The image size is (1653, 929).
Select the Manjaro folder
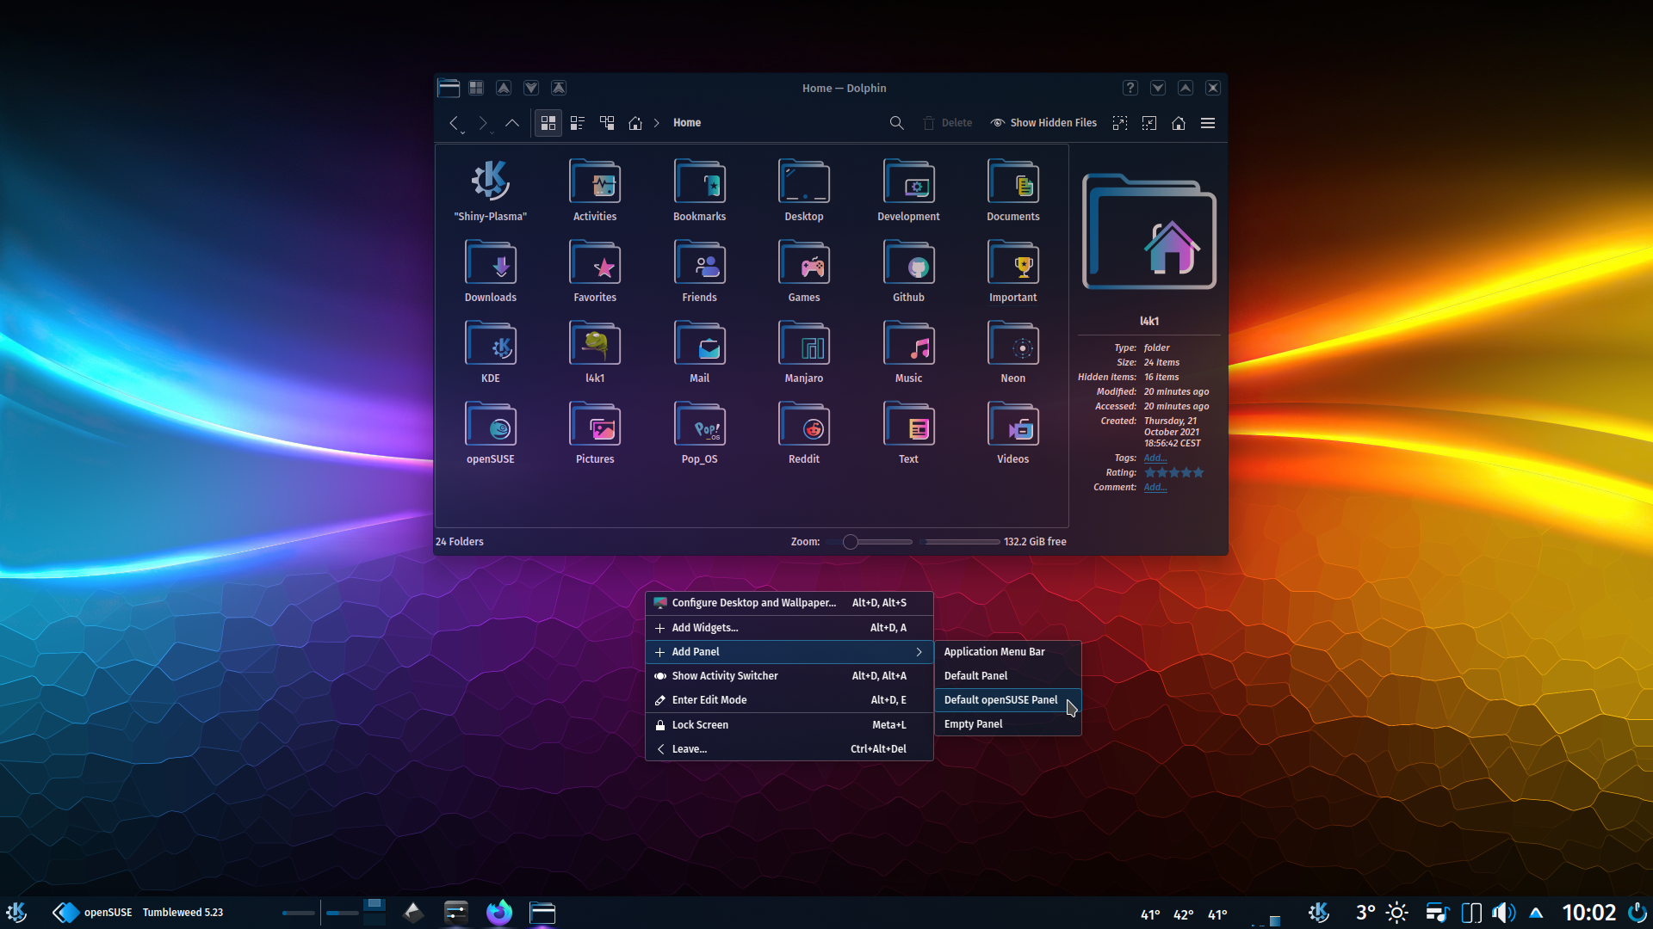point(804,352)
